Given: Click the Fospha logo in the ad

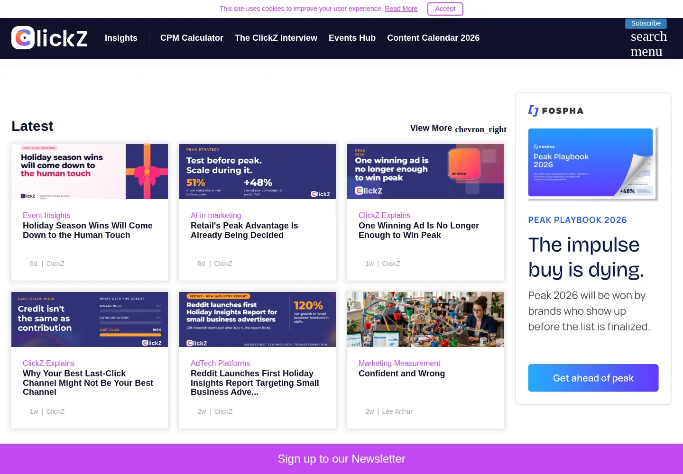Looking at the screenshot, I should click(x=556, y=110).
